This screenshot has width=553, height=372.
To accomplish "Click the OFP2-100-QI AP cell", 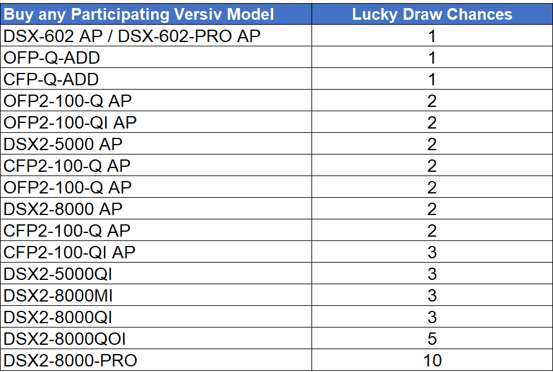I will pyautogui.click(x=156, y=122).
